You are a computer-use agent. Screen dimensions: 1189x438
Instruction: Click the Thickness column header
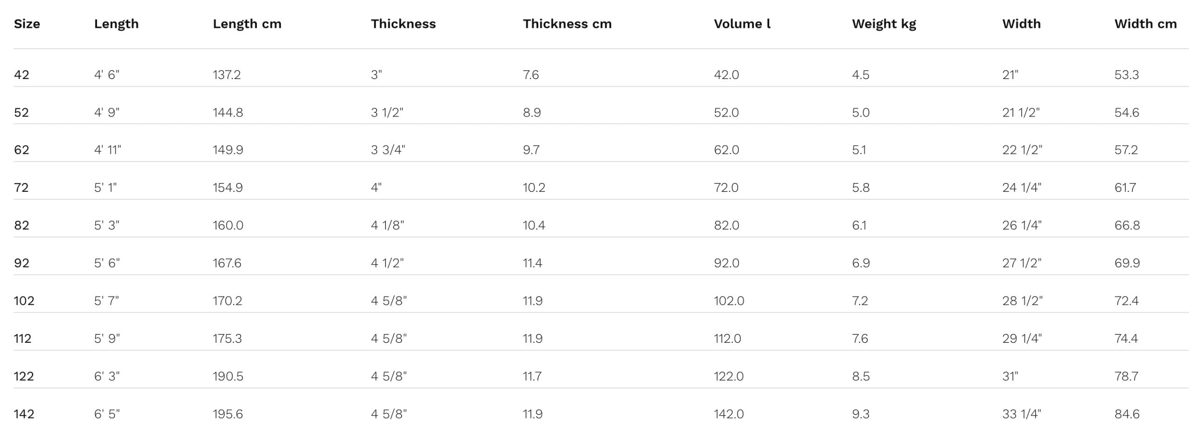click(403, 24)
